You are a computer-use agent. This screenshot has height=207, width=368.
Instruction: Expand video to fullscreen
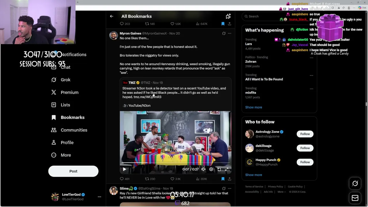pos(227,169)
